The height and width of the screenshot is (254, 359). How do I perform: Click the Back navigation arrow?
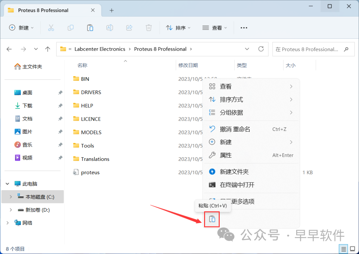[x=9, y=49]
